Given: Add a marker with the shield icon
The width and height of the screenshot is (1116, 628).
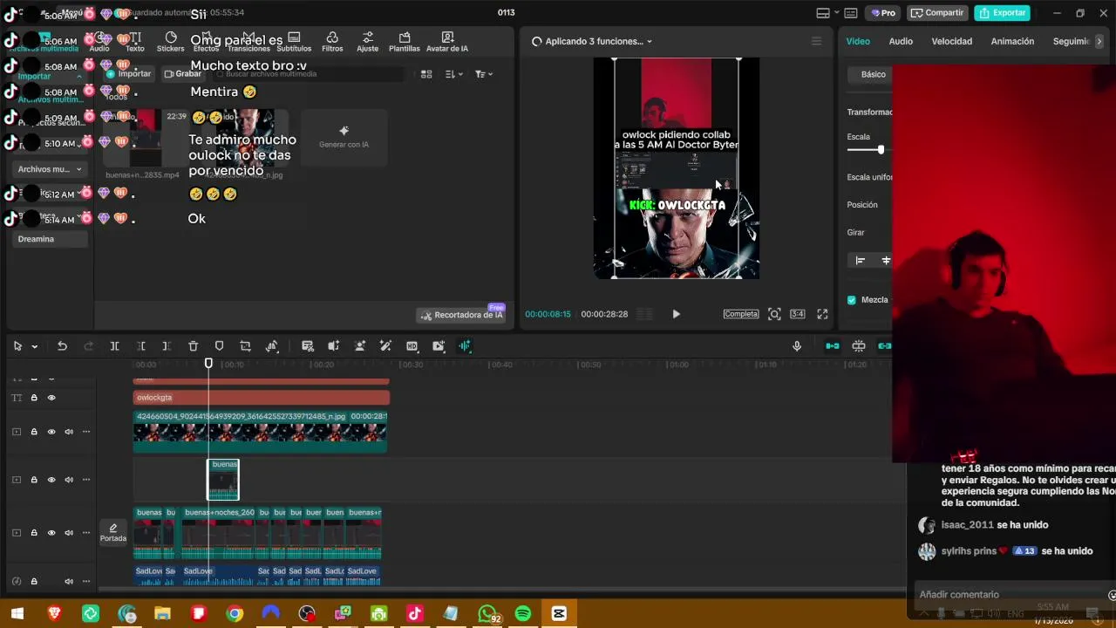Looking at the screenshot, I should [x=220, y=346].
